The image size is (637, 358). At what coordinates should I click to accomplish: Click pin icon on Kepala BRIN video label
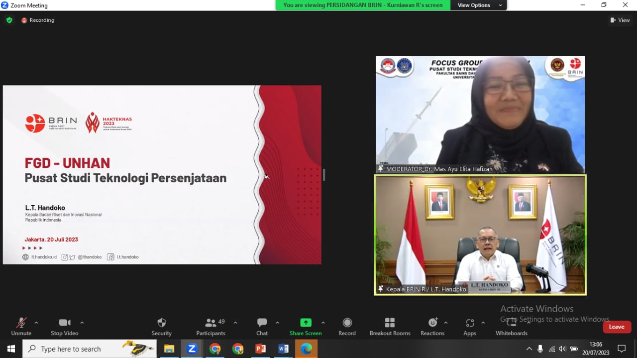(x=381, y=289)
